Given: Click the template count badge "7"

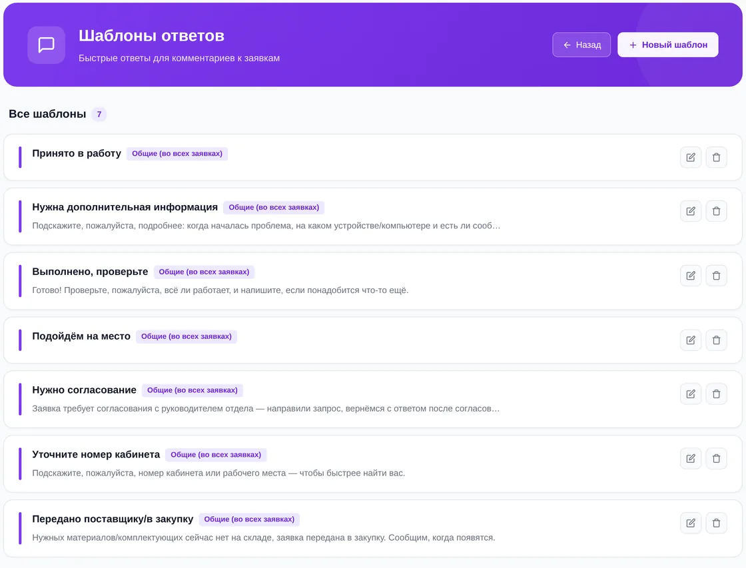Looking at the screenshot, I should [99, 114].
